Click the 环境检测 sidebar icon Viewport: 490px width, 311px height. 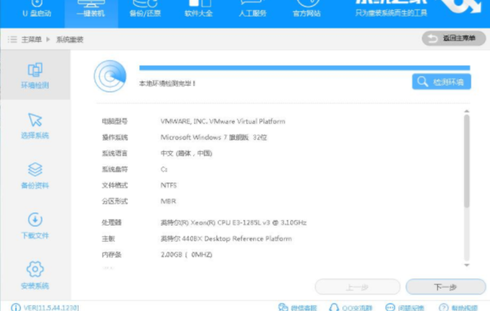pyautogui.click(x=35, y=69)
